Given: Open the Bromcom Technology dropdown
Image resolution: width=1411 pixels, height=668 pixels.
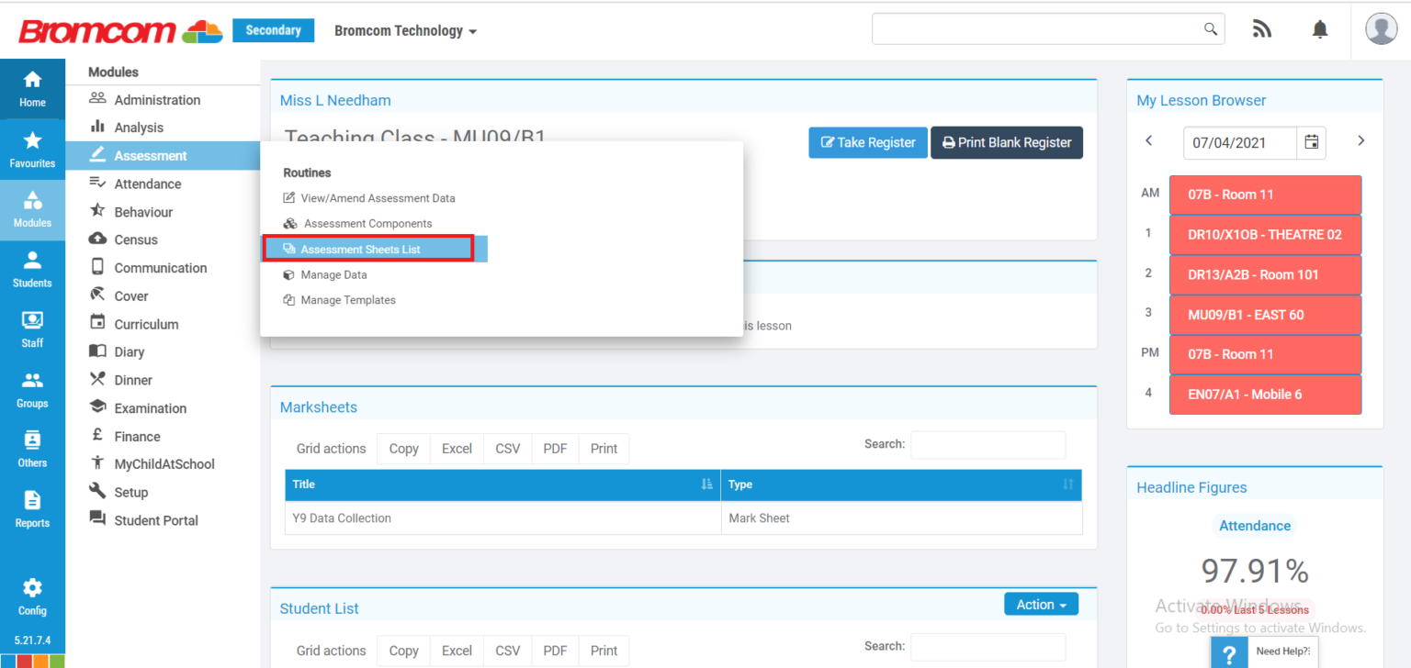Looking at the screenshot, I should [405, 30].
